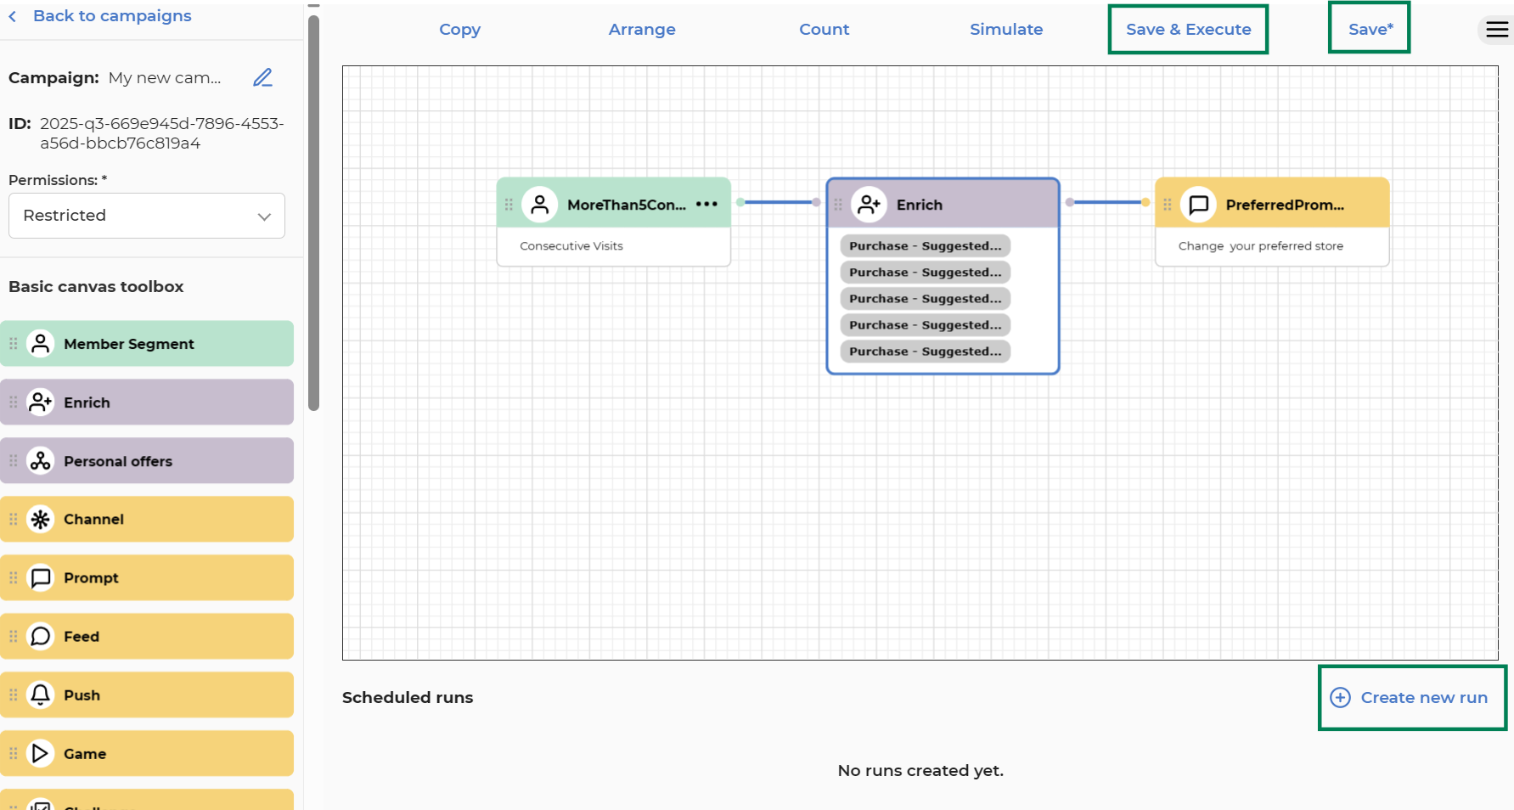The image size is (1514, 810).
Task: Select the Personal offers toolbox item label
Action: (118, 461)
